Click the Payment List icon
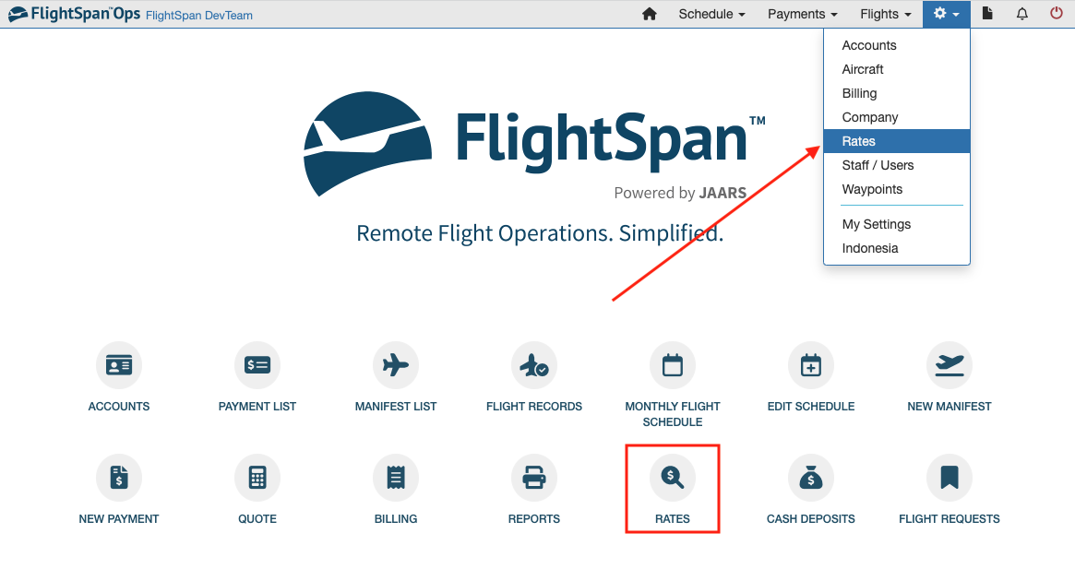Image resolution: width=1075 pixels, height=569 pixels. [x=257, y=364]
